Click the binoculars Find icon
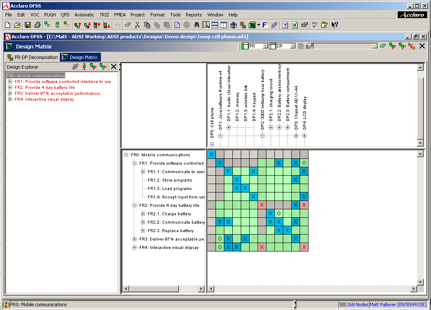This screenshot has height=310, width=431. pyautogui.click(x=196, y=25)
